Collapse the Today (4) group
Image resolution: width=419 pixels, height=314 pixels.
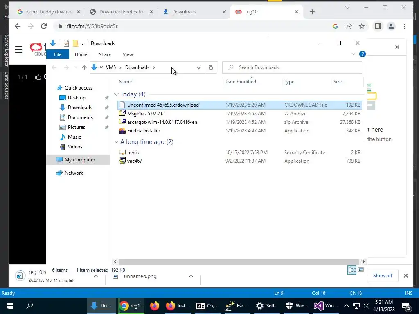116,94
